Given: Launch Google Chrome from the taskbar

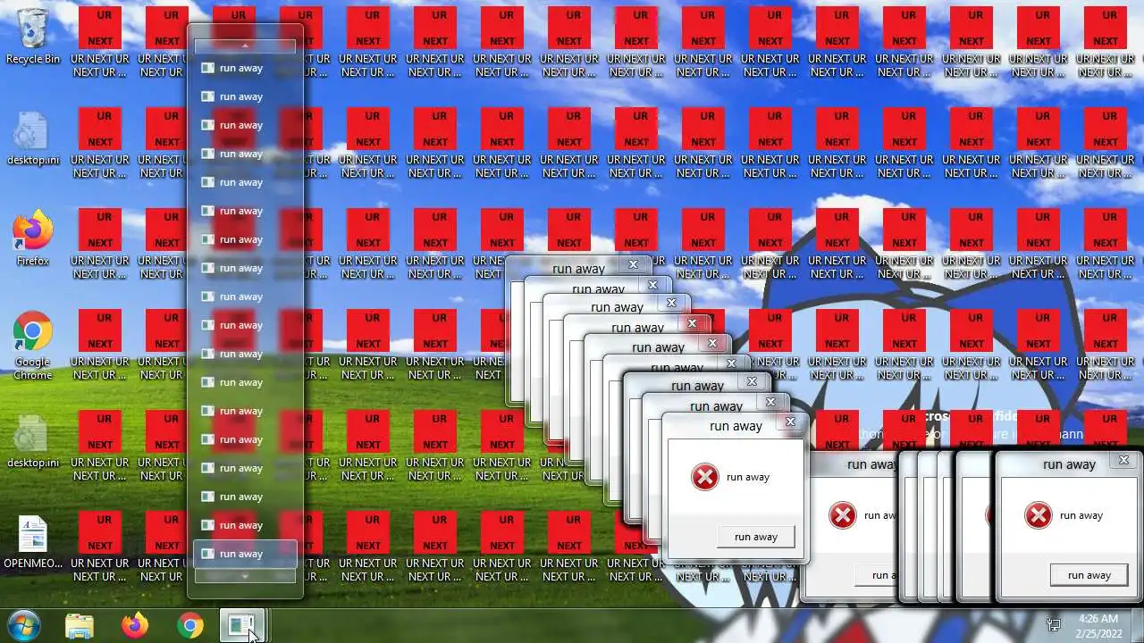Looking at the screenshot, I should [189, 626].
